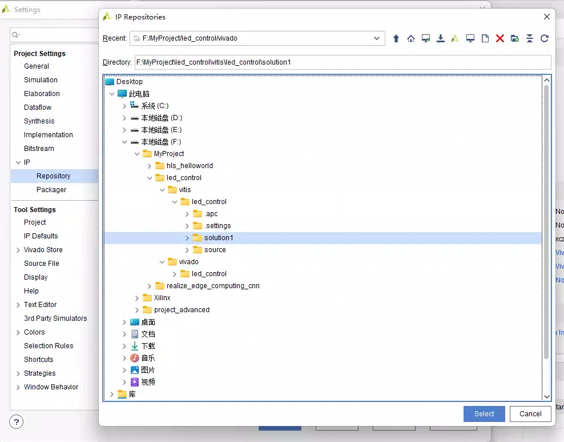Collapse all tree nodes icon
This screenshot has height=442, width=564.
(x=530, y=38)
